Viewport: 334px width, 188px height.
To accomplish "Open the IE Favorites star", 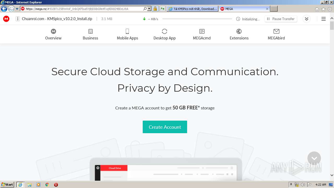I will click(323, 9).
